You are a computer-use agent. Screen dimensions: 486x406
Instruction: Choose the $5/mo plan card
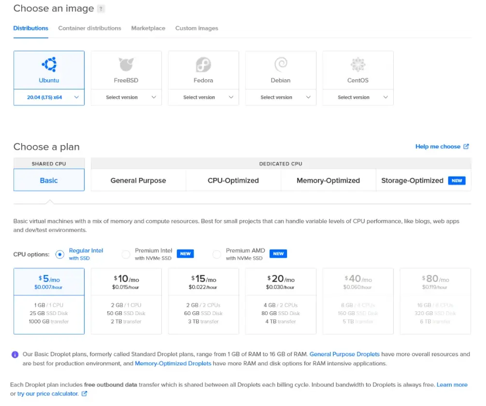pos(49,301)
